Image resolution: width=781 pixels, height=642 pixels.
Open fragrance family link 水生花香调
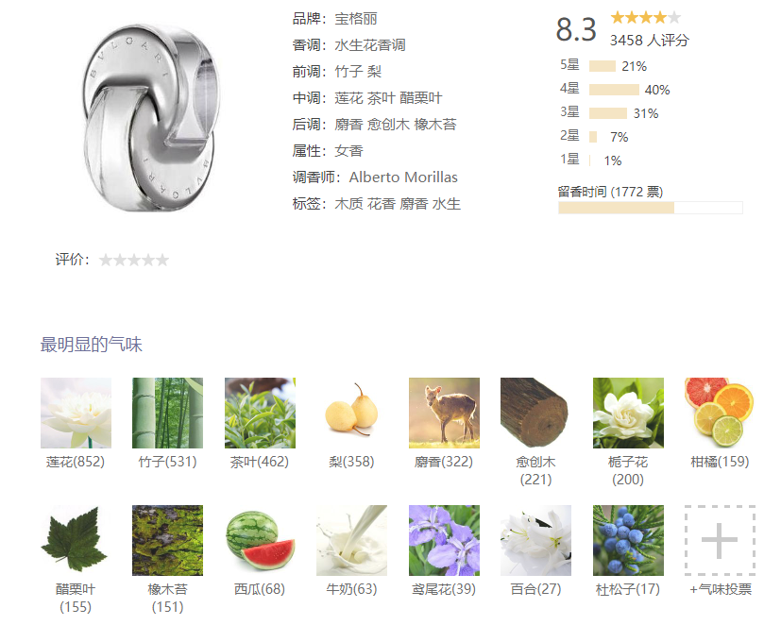pos(370,45)
